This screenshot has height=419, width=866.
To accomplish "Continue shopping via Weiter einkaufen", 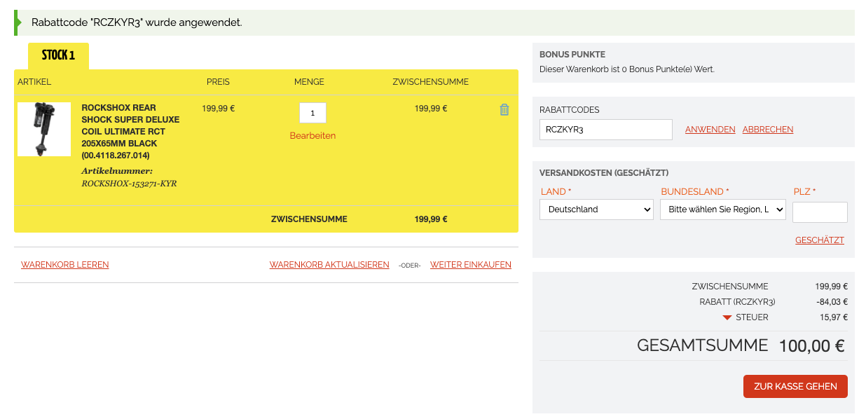I will (x=470, y=265).
